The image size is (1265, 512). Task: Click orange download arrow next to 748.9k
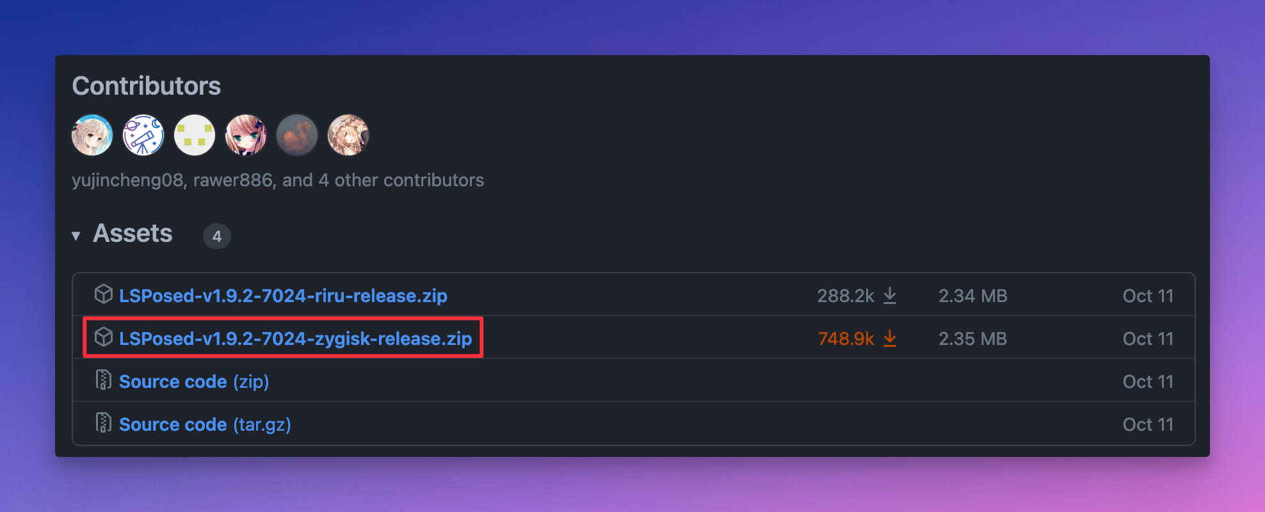point(890,339)
